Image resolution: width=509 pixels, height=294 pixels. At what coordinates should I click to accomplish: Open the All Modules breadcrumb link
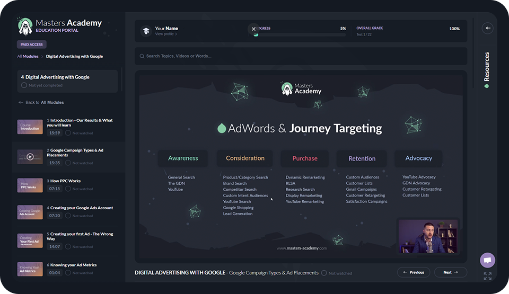[x=28, y=56]
